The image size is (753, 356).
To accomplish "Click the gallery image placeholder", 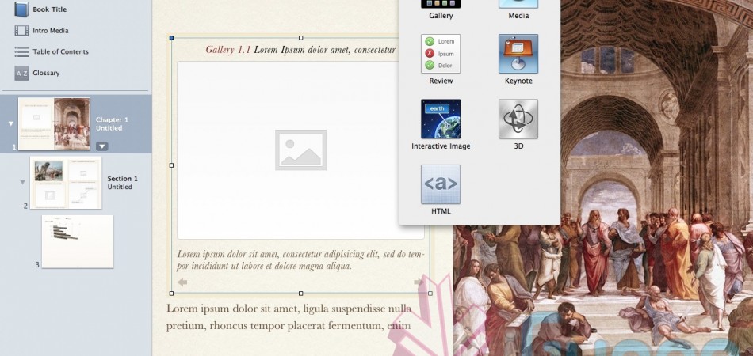I will (300, 150).
